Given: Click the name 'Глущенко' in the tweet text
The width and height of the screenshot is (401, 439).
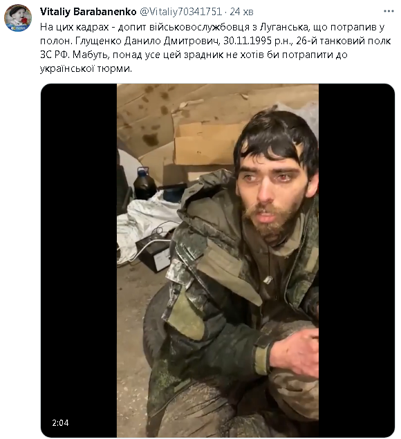Looking at the screenshot, I should (98, 41).
